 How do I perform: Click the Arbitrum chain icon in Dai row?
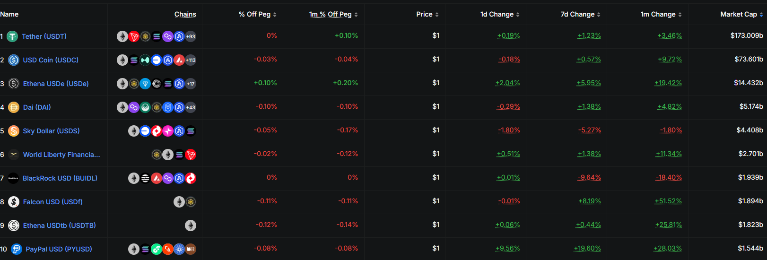tap(179, 107)
